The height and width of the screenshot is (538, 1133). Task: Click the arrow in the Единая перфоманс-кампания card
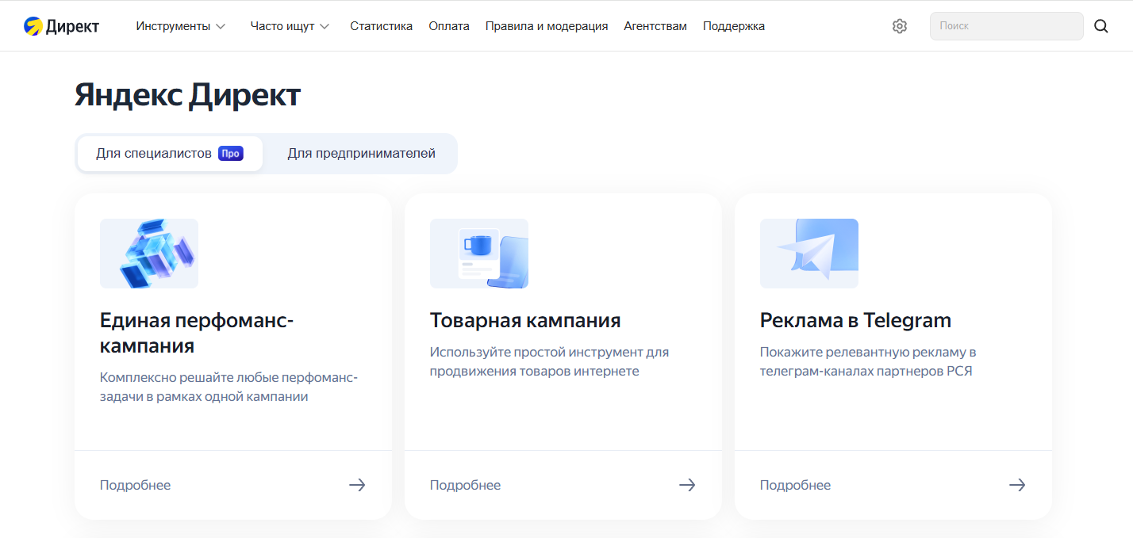pyautogui.click(x=357, y=485)
